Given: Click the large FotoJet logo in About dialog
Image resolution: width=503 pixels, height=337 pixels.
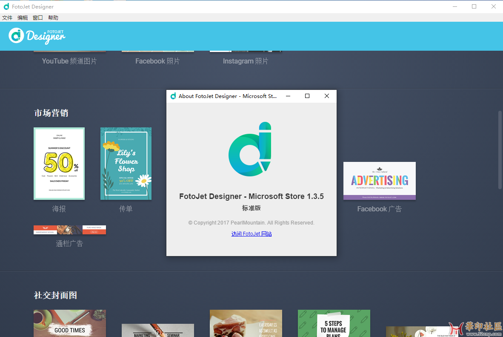Looking at the screenshot, I should tap(250, 149).
